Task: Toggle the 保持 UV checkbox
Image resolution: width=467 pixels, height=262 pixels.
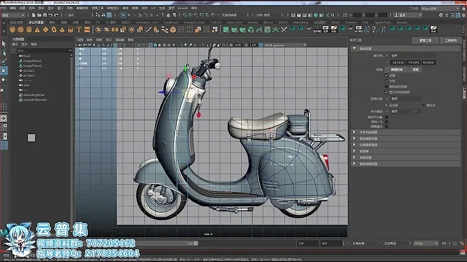Action: point(387,122)
